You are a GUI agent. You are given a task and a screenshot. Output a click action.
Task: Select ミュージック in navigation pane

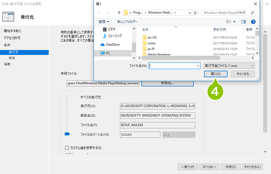click(x=113, y=36)
